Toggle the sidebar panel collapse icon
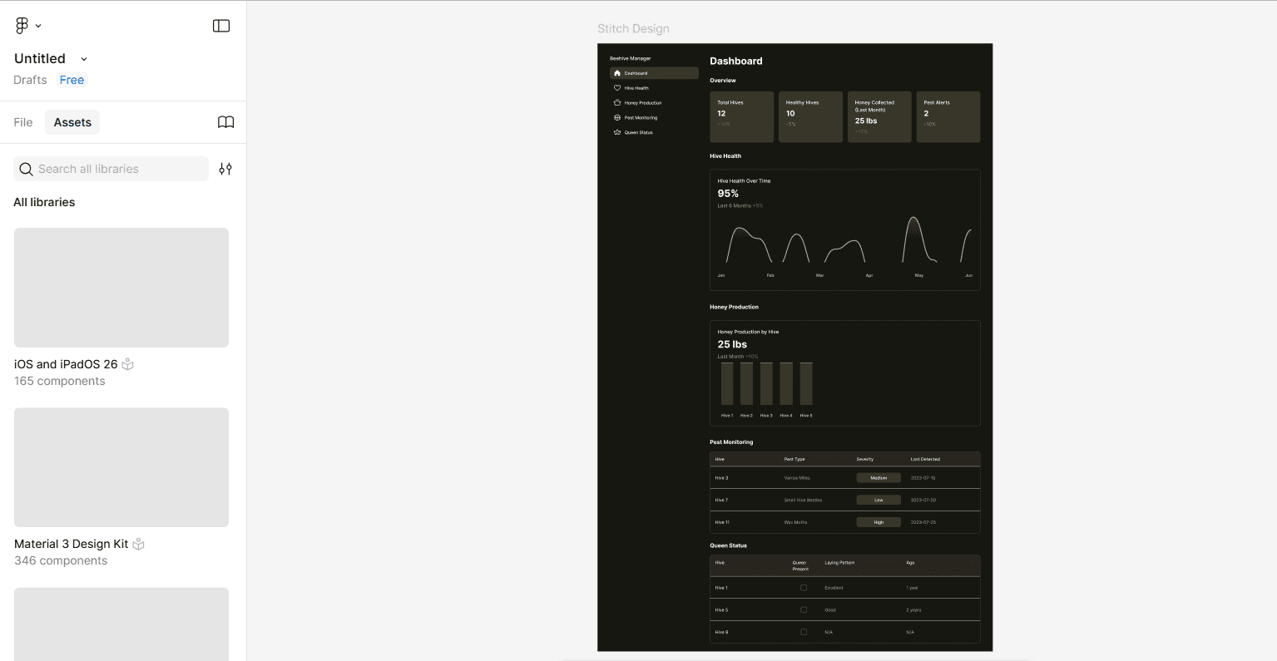 [x=221, y=26]
